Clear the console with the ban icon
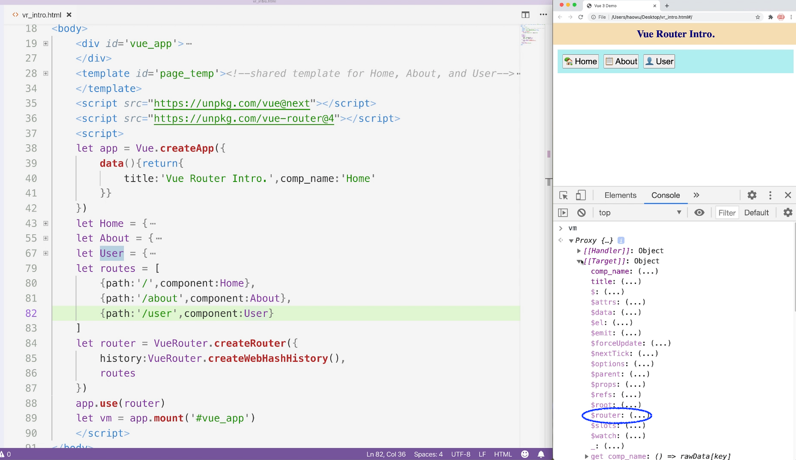The height and width of the screenshot is (460, 796). click(x=581, y=213)
